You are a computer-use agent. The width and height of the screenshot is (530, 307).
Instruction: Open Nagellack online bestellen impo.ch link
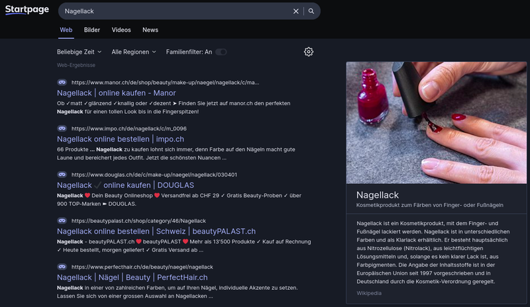121,139
